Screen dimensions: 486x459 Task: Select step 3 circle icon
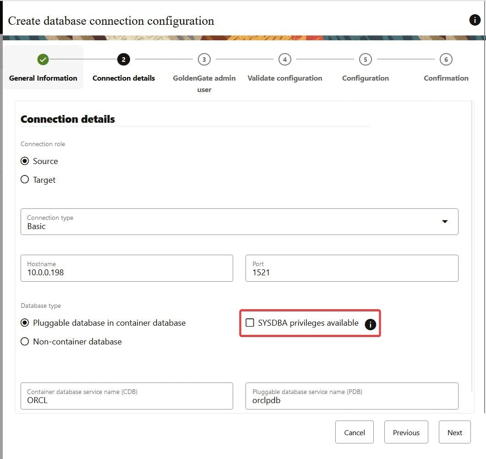pos(204,60)
